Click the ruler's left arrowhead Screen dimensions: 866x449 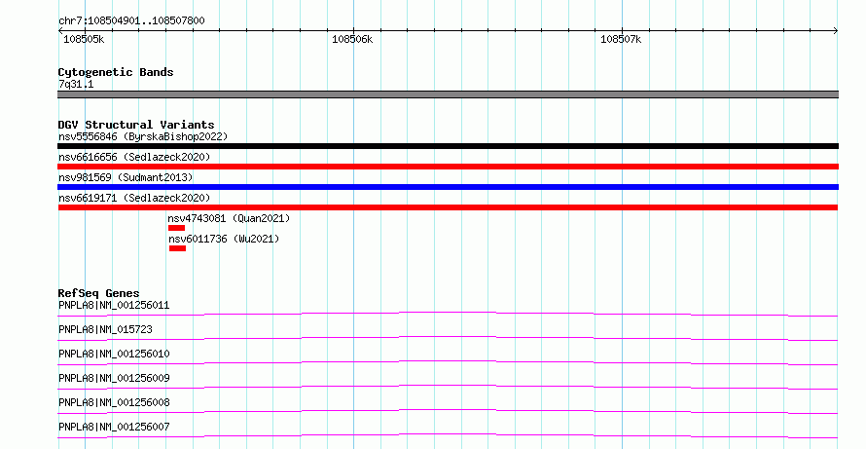pos(60,31)
